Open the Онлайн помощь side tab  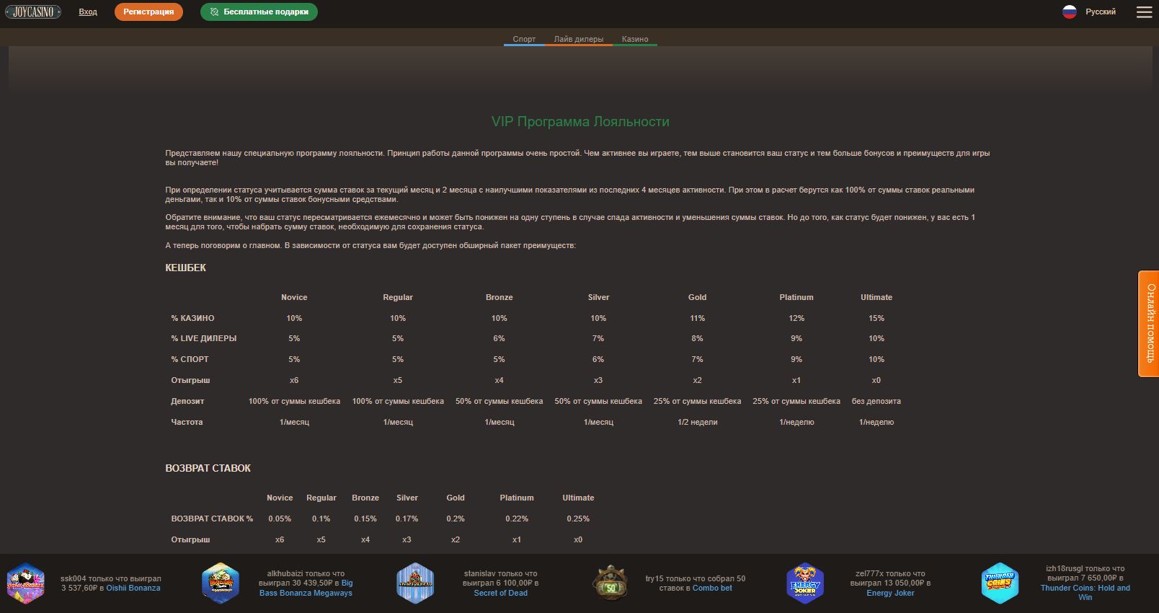pyautogui.click(x=1149, y=323)
